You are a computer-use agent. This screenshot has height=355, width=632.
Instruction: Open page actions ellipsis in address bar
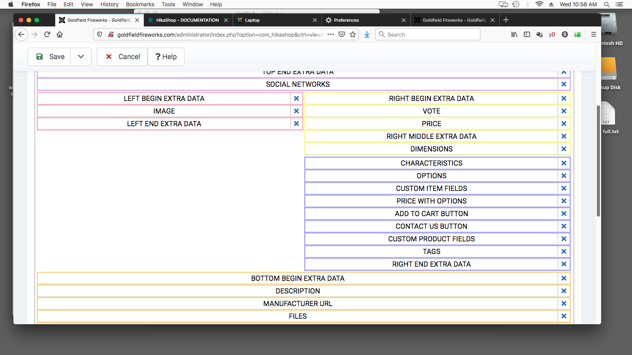331,35
